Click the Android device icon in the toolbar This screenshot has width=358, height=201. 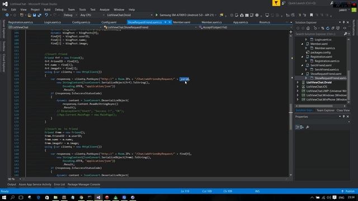(237, 15)
